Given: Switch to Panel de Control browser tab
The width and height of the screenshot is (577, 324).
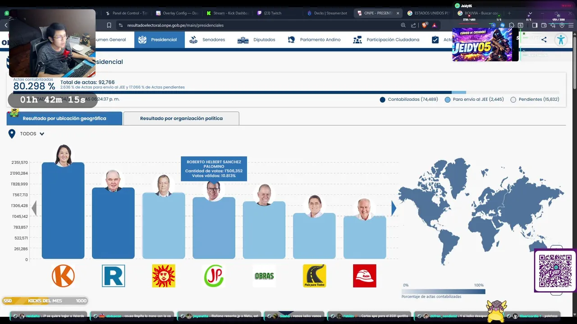Looking at the screenshot, I should coord(127,13).
